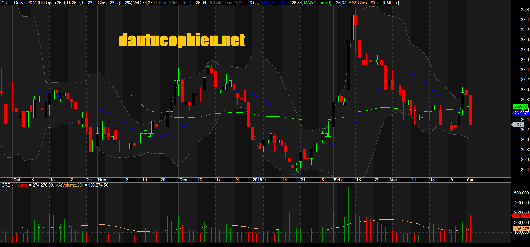530x247 pixels.
Task: Click the BBBot(Close,15,2) = 26.03 label
Action: click(233, 3)
